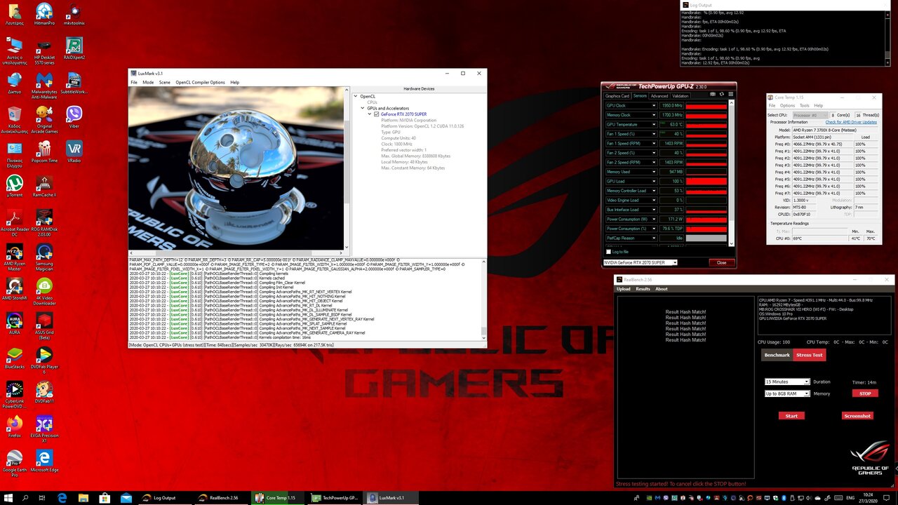Launch AURA desktop shortcut
Screen dimensions: 898x505
coord(15,323)
